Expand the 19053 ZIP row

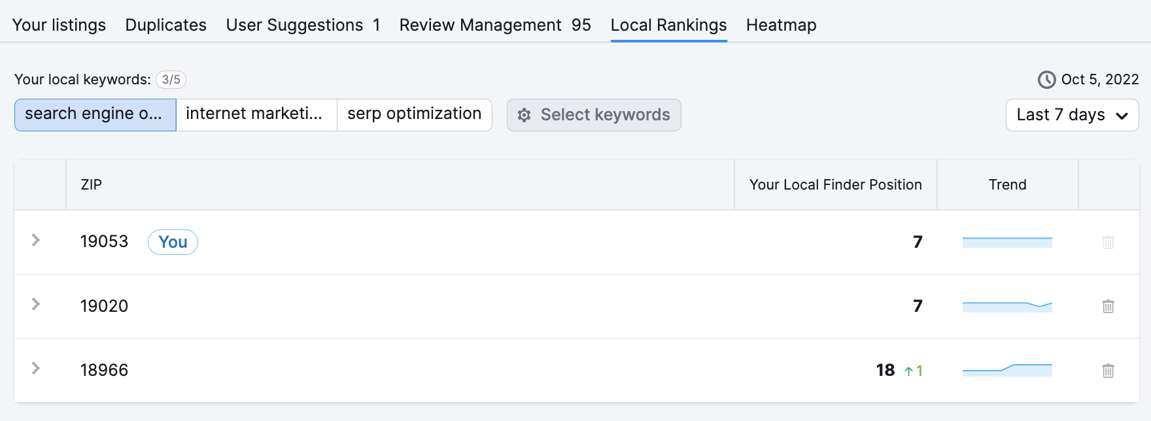36,241
